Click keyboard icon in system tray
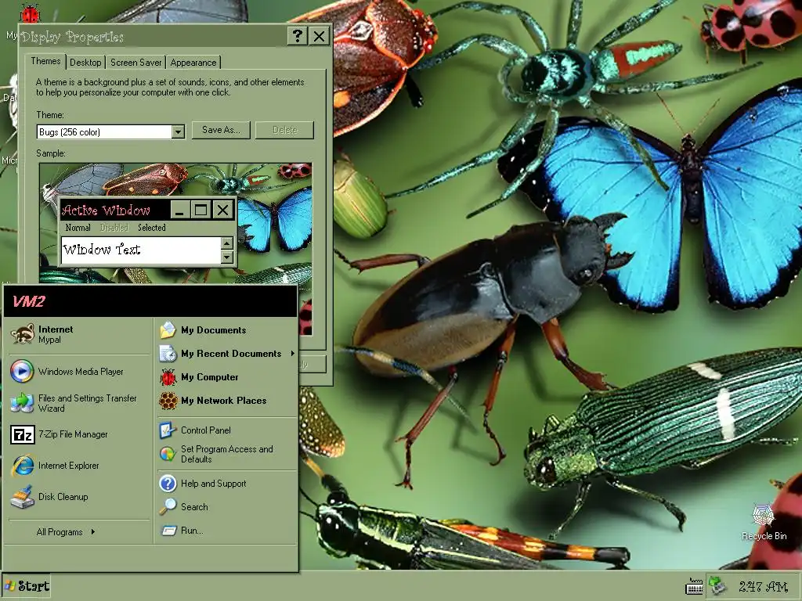This screenshot has width=802, height=601. (694, 586)
